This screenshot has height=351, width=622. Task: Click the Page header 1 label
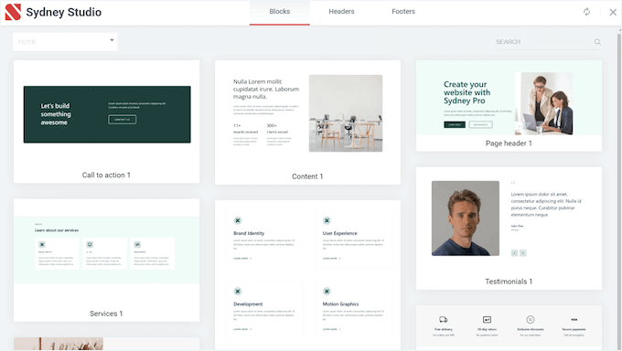click(x=509, y=144)
